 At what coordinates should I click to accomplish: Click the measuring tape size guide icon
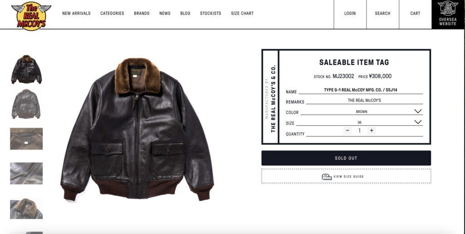point(327,177)
